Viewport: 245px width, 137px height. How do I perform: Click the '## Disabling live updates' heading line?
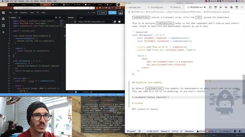pyautogui.click(x=147, y=83)
